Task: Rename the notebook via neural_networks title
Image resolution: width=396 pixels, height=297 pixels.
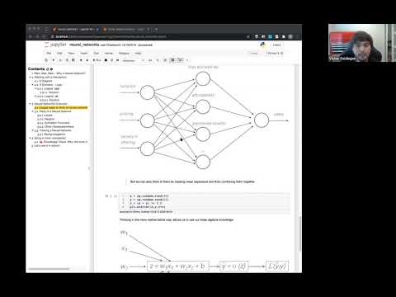Action: point(84,45)
